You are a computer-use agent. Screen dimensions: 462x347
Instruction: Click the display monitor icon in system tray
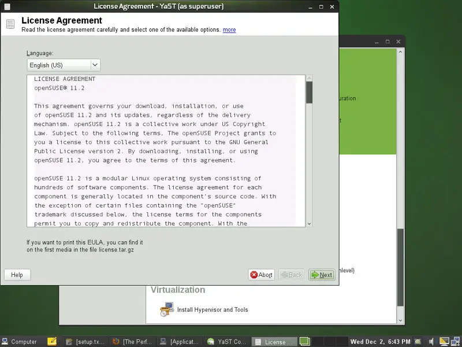(x=444, y=341)
